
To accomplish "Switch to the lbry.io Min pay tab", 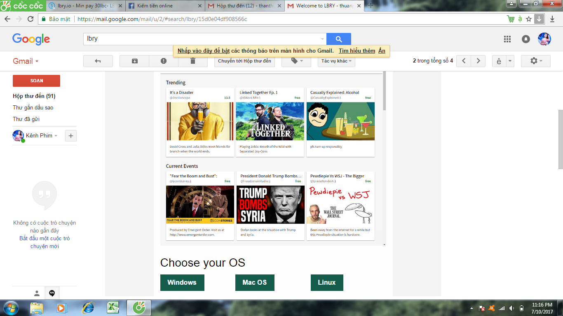I will [x=85, y=6].
